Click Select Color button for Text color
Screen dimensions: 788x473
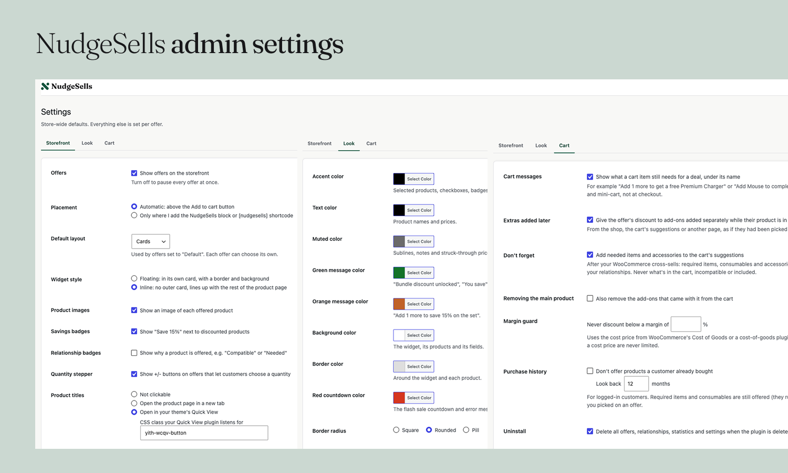click(419, 210)
